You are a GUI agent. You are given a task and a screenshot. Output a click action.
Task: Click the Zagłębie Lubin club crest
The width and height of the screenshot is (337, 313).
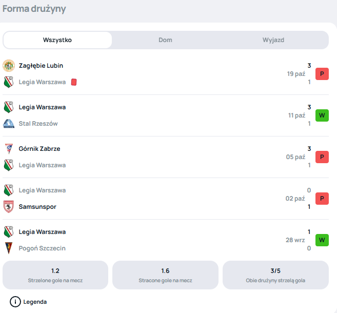tap(9, 66)
